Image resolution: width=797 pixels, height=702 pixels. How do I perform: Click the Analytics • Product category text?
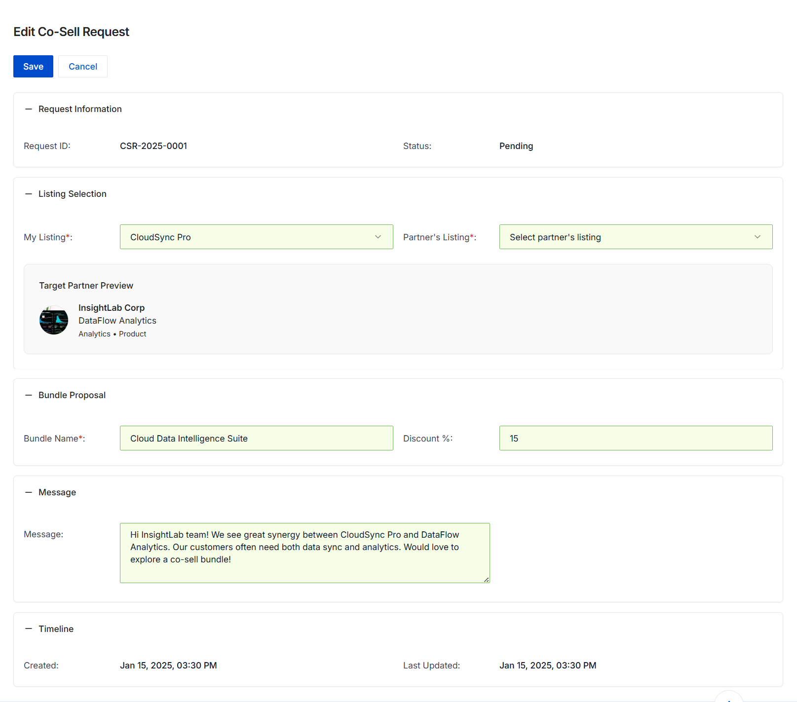coord(113,334)
